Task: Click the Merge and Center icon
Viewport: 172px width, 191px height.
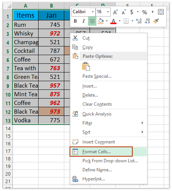Action: (161, 12)
